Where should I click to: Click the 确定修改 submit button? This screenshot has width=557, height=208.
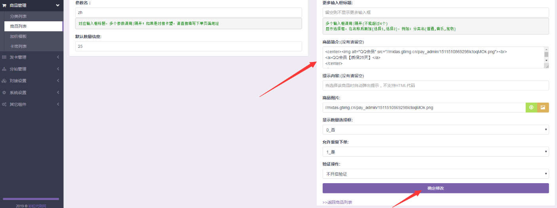coord(435,188)
